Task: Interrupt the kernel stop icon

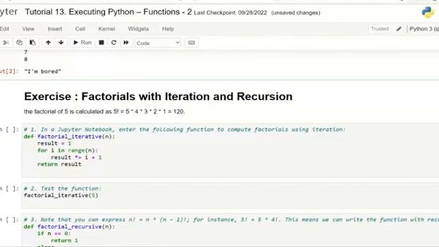Action: point(102,43)
